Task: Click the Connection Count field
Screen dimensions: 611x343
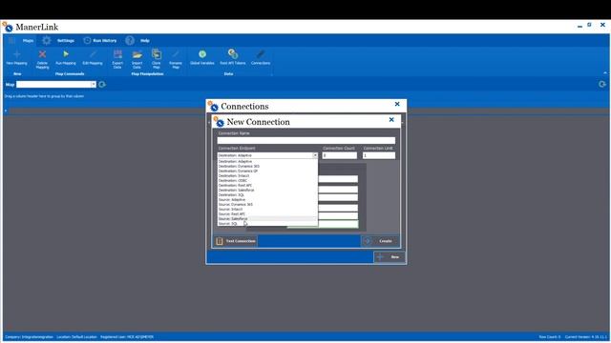Action: tap(340, 155)
